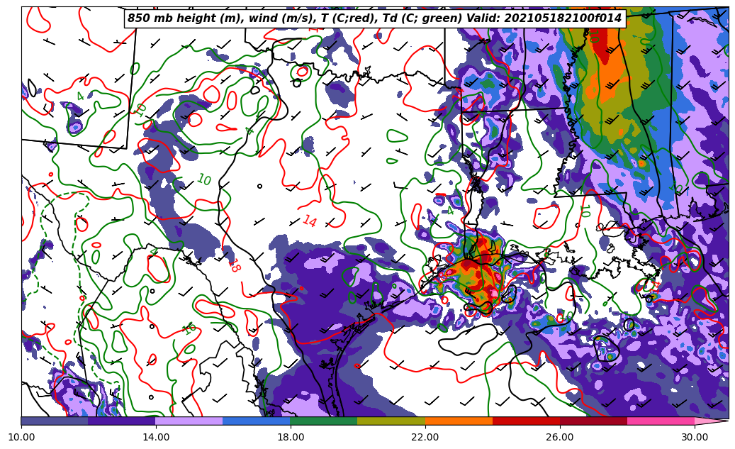Pick the hot pink 28–30 colorbar segment
Screen dimensions: 735x449
(661, 421)
